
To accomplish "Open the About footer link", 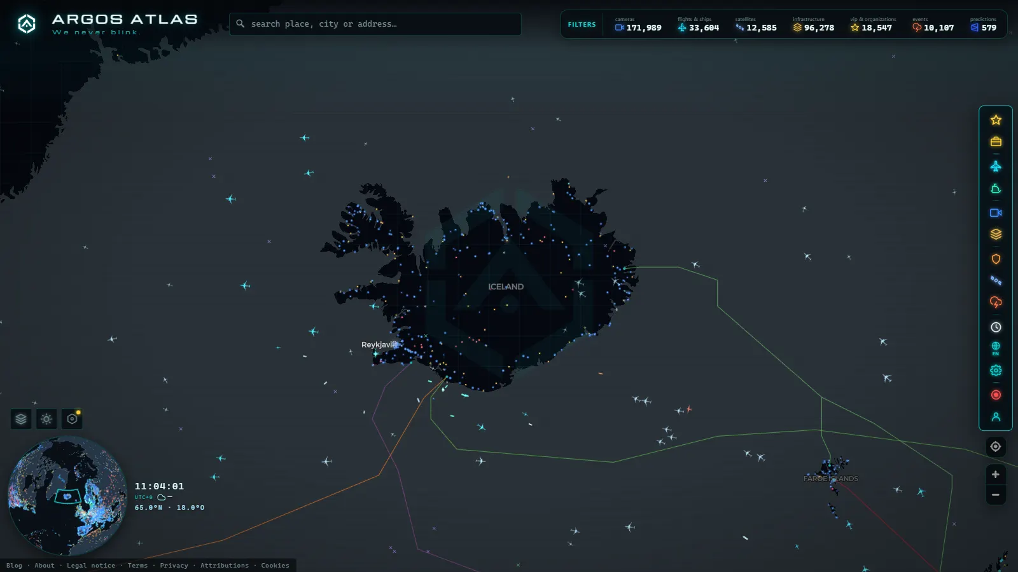I will [45, 566].
